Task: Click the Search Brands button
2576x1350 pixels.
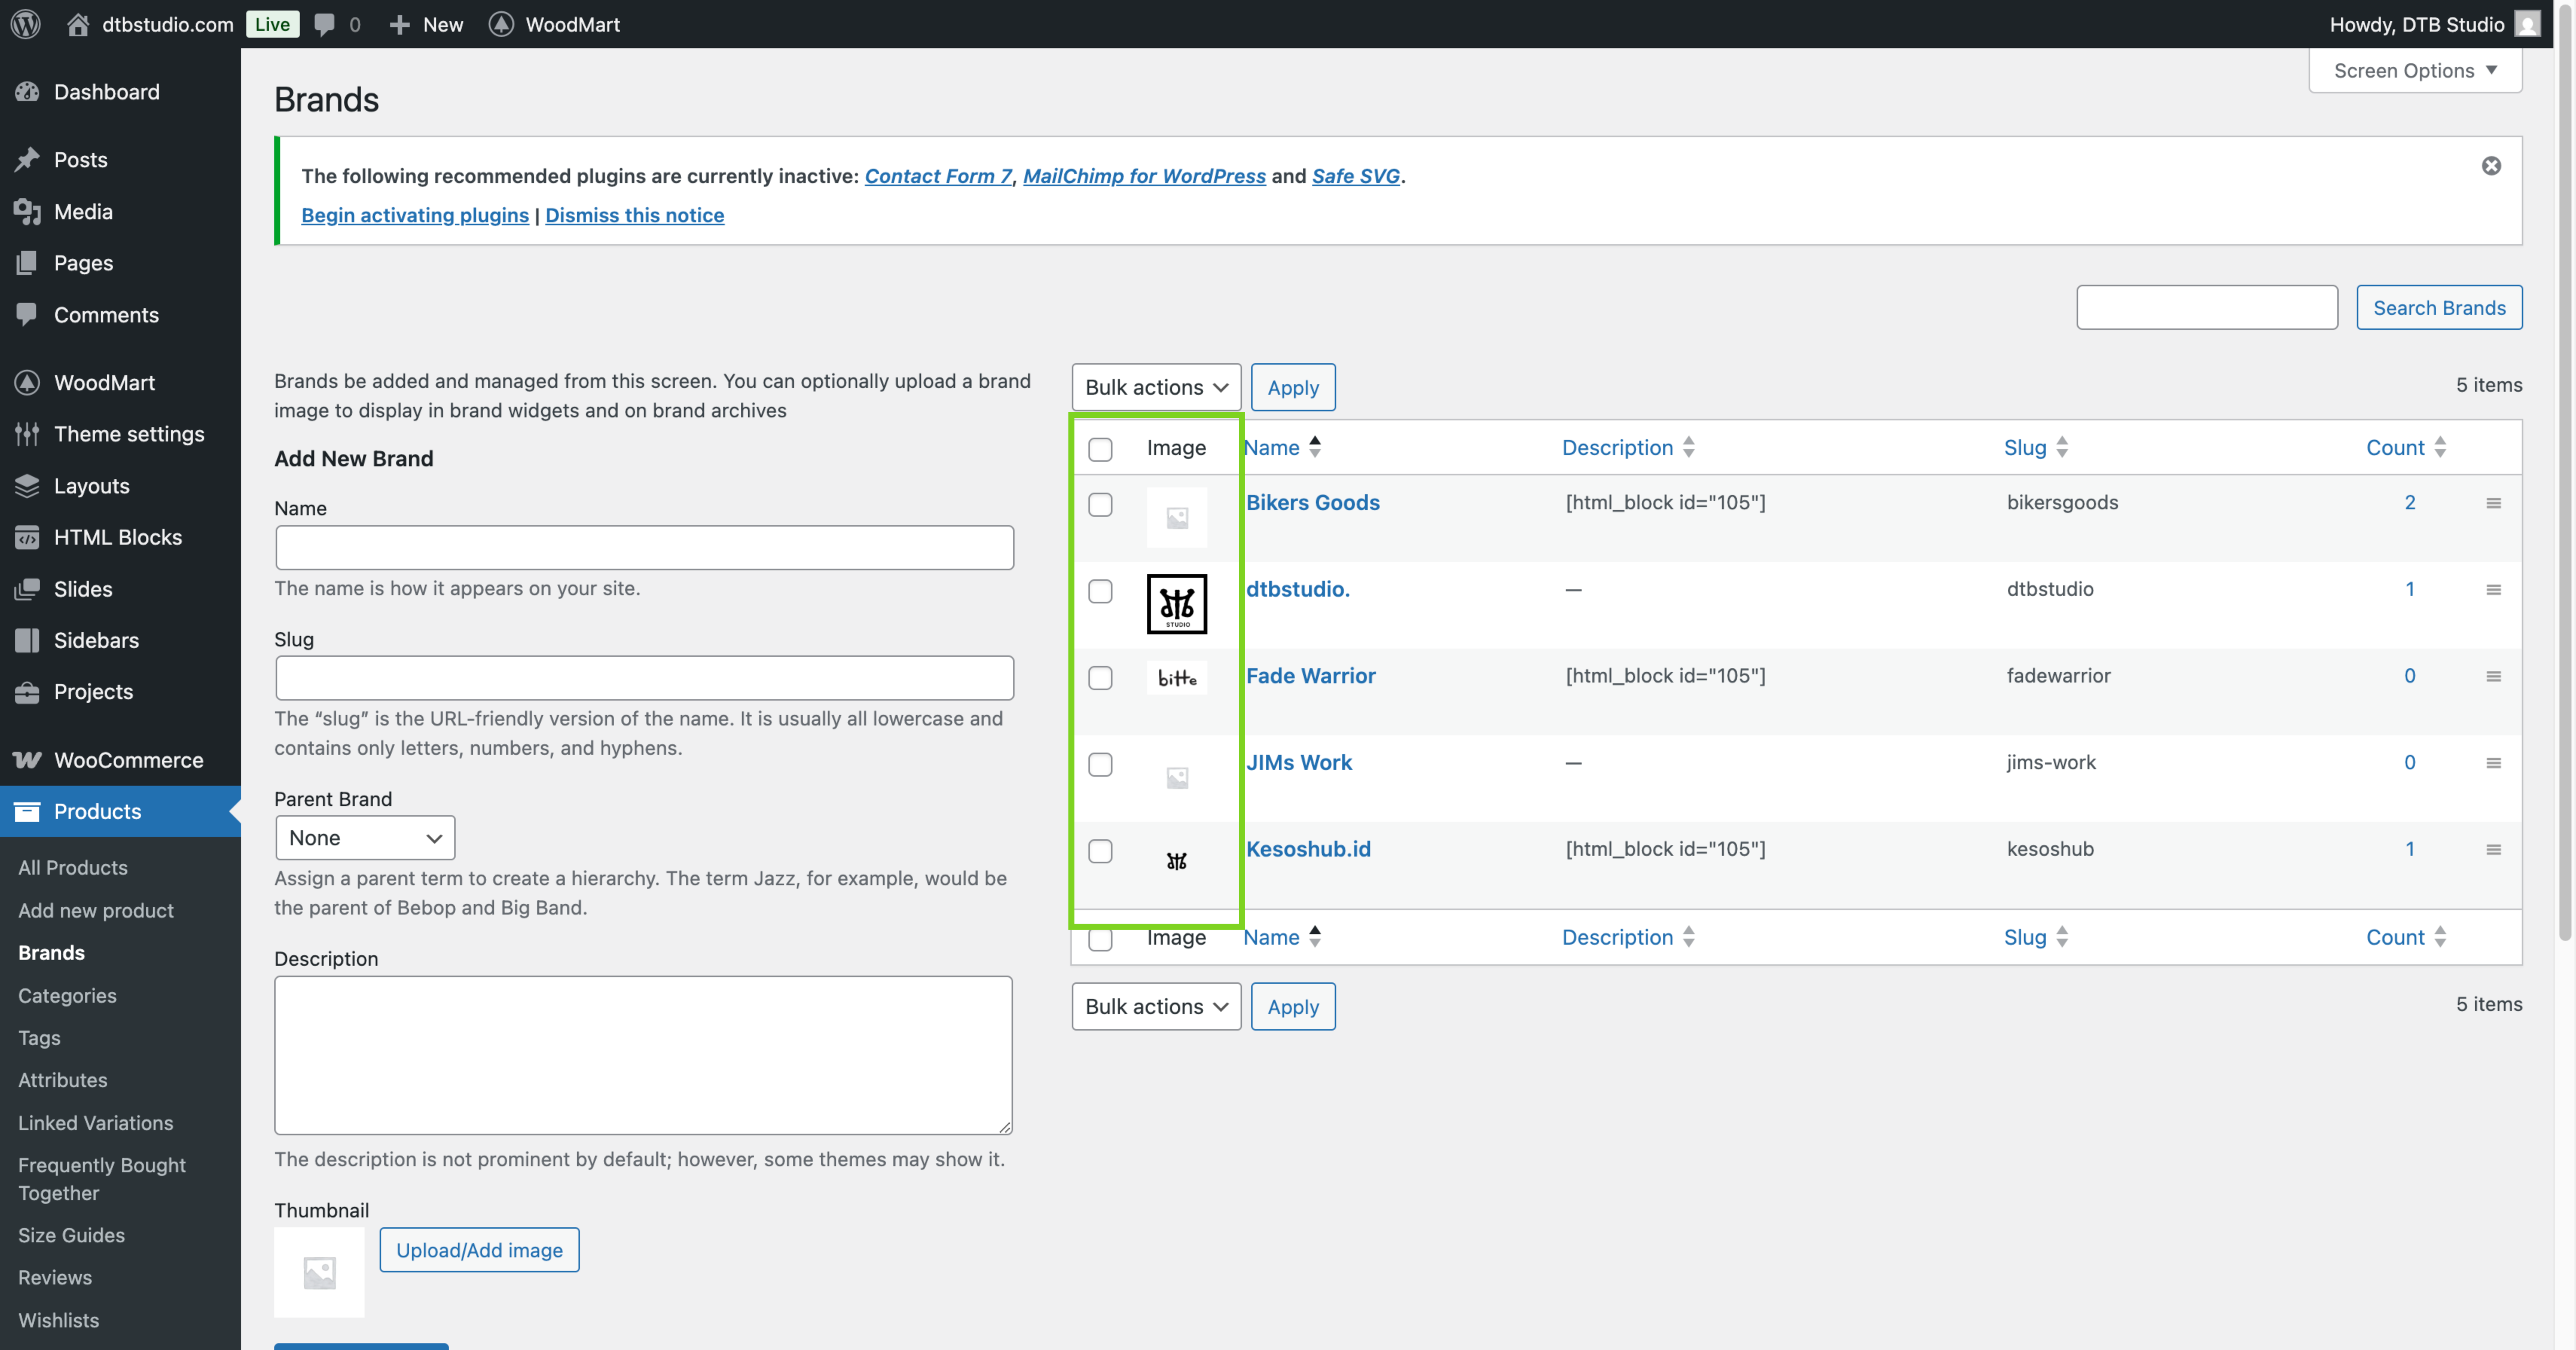Action: [x=2439, y=308]
